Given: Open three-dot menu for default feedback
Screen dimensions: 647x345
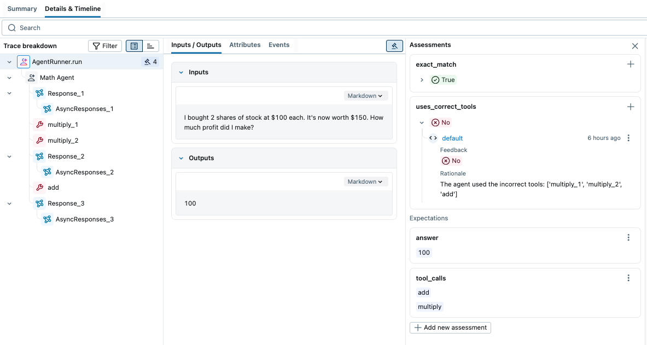Looking at the screenshot, I should coord(628,138).
